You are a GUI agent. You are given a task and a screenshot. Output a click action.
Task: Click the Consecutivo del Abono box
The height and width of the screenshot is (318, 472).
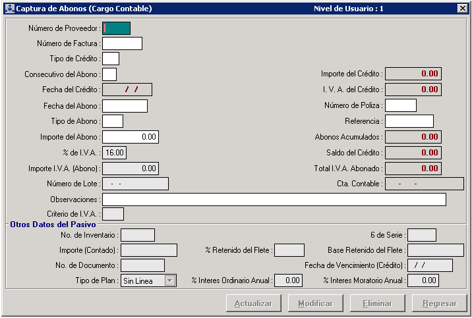[109, 74]
